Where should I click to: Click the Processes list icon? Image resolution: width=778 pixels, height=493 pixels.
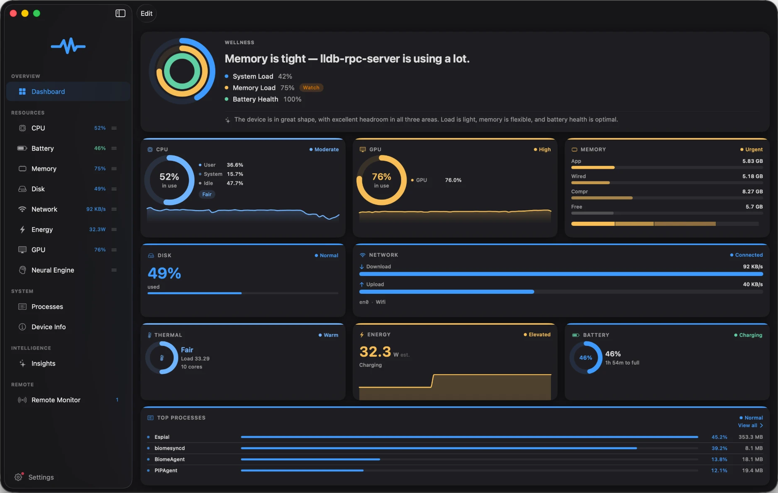pos(22,307)
